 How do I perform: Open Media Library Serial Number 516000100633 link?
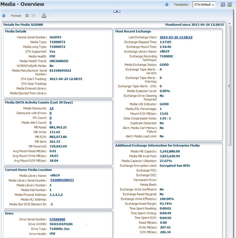[x=62, y=180]
